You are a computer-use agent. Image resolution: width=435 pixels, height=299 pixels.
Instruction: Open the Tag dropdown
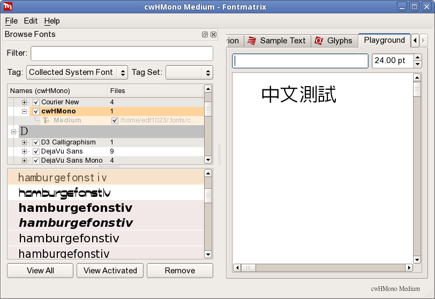tap(77, 72)
